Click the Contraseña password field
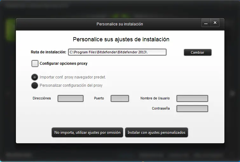 pyautogui.click(x=192, y=109)
